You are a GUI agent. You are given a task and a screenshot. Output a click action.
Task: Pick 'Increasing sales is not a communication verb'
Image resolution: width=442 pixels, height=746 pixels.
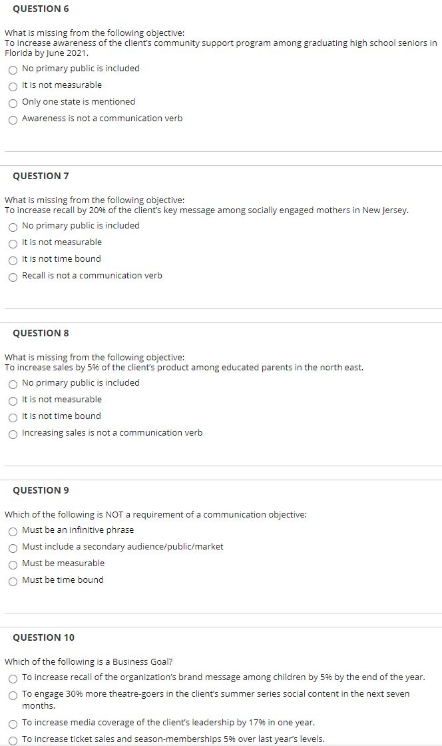click(13, 434)
